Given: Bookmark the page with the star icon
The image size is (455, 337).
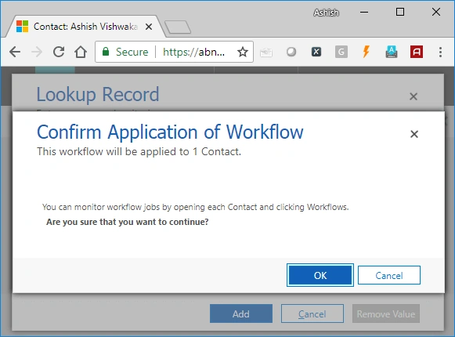Looking at the screenshot, I should (243, 53).
